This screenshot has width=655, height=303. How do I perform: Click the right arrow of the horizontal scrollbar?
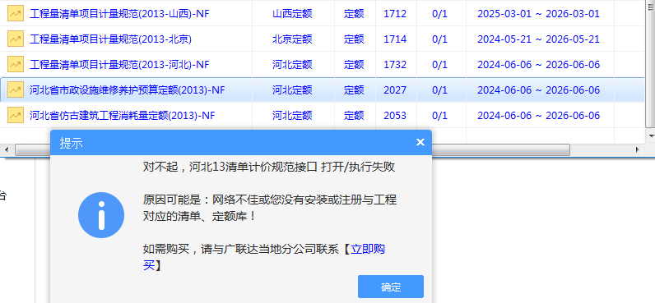(638, 149)
